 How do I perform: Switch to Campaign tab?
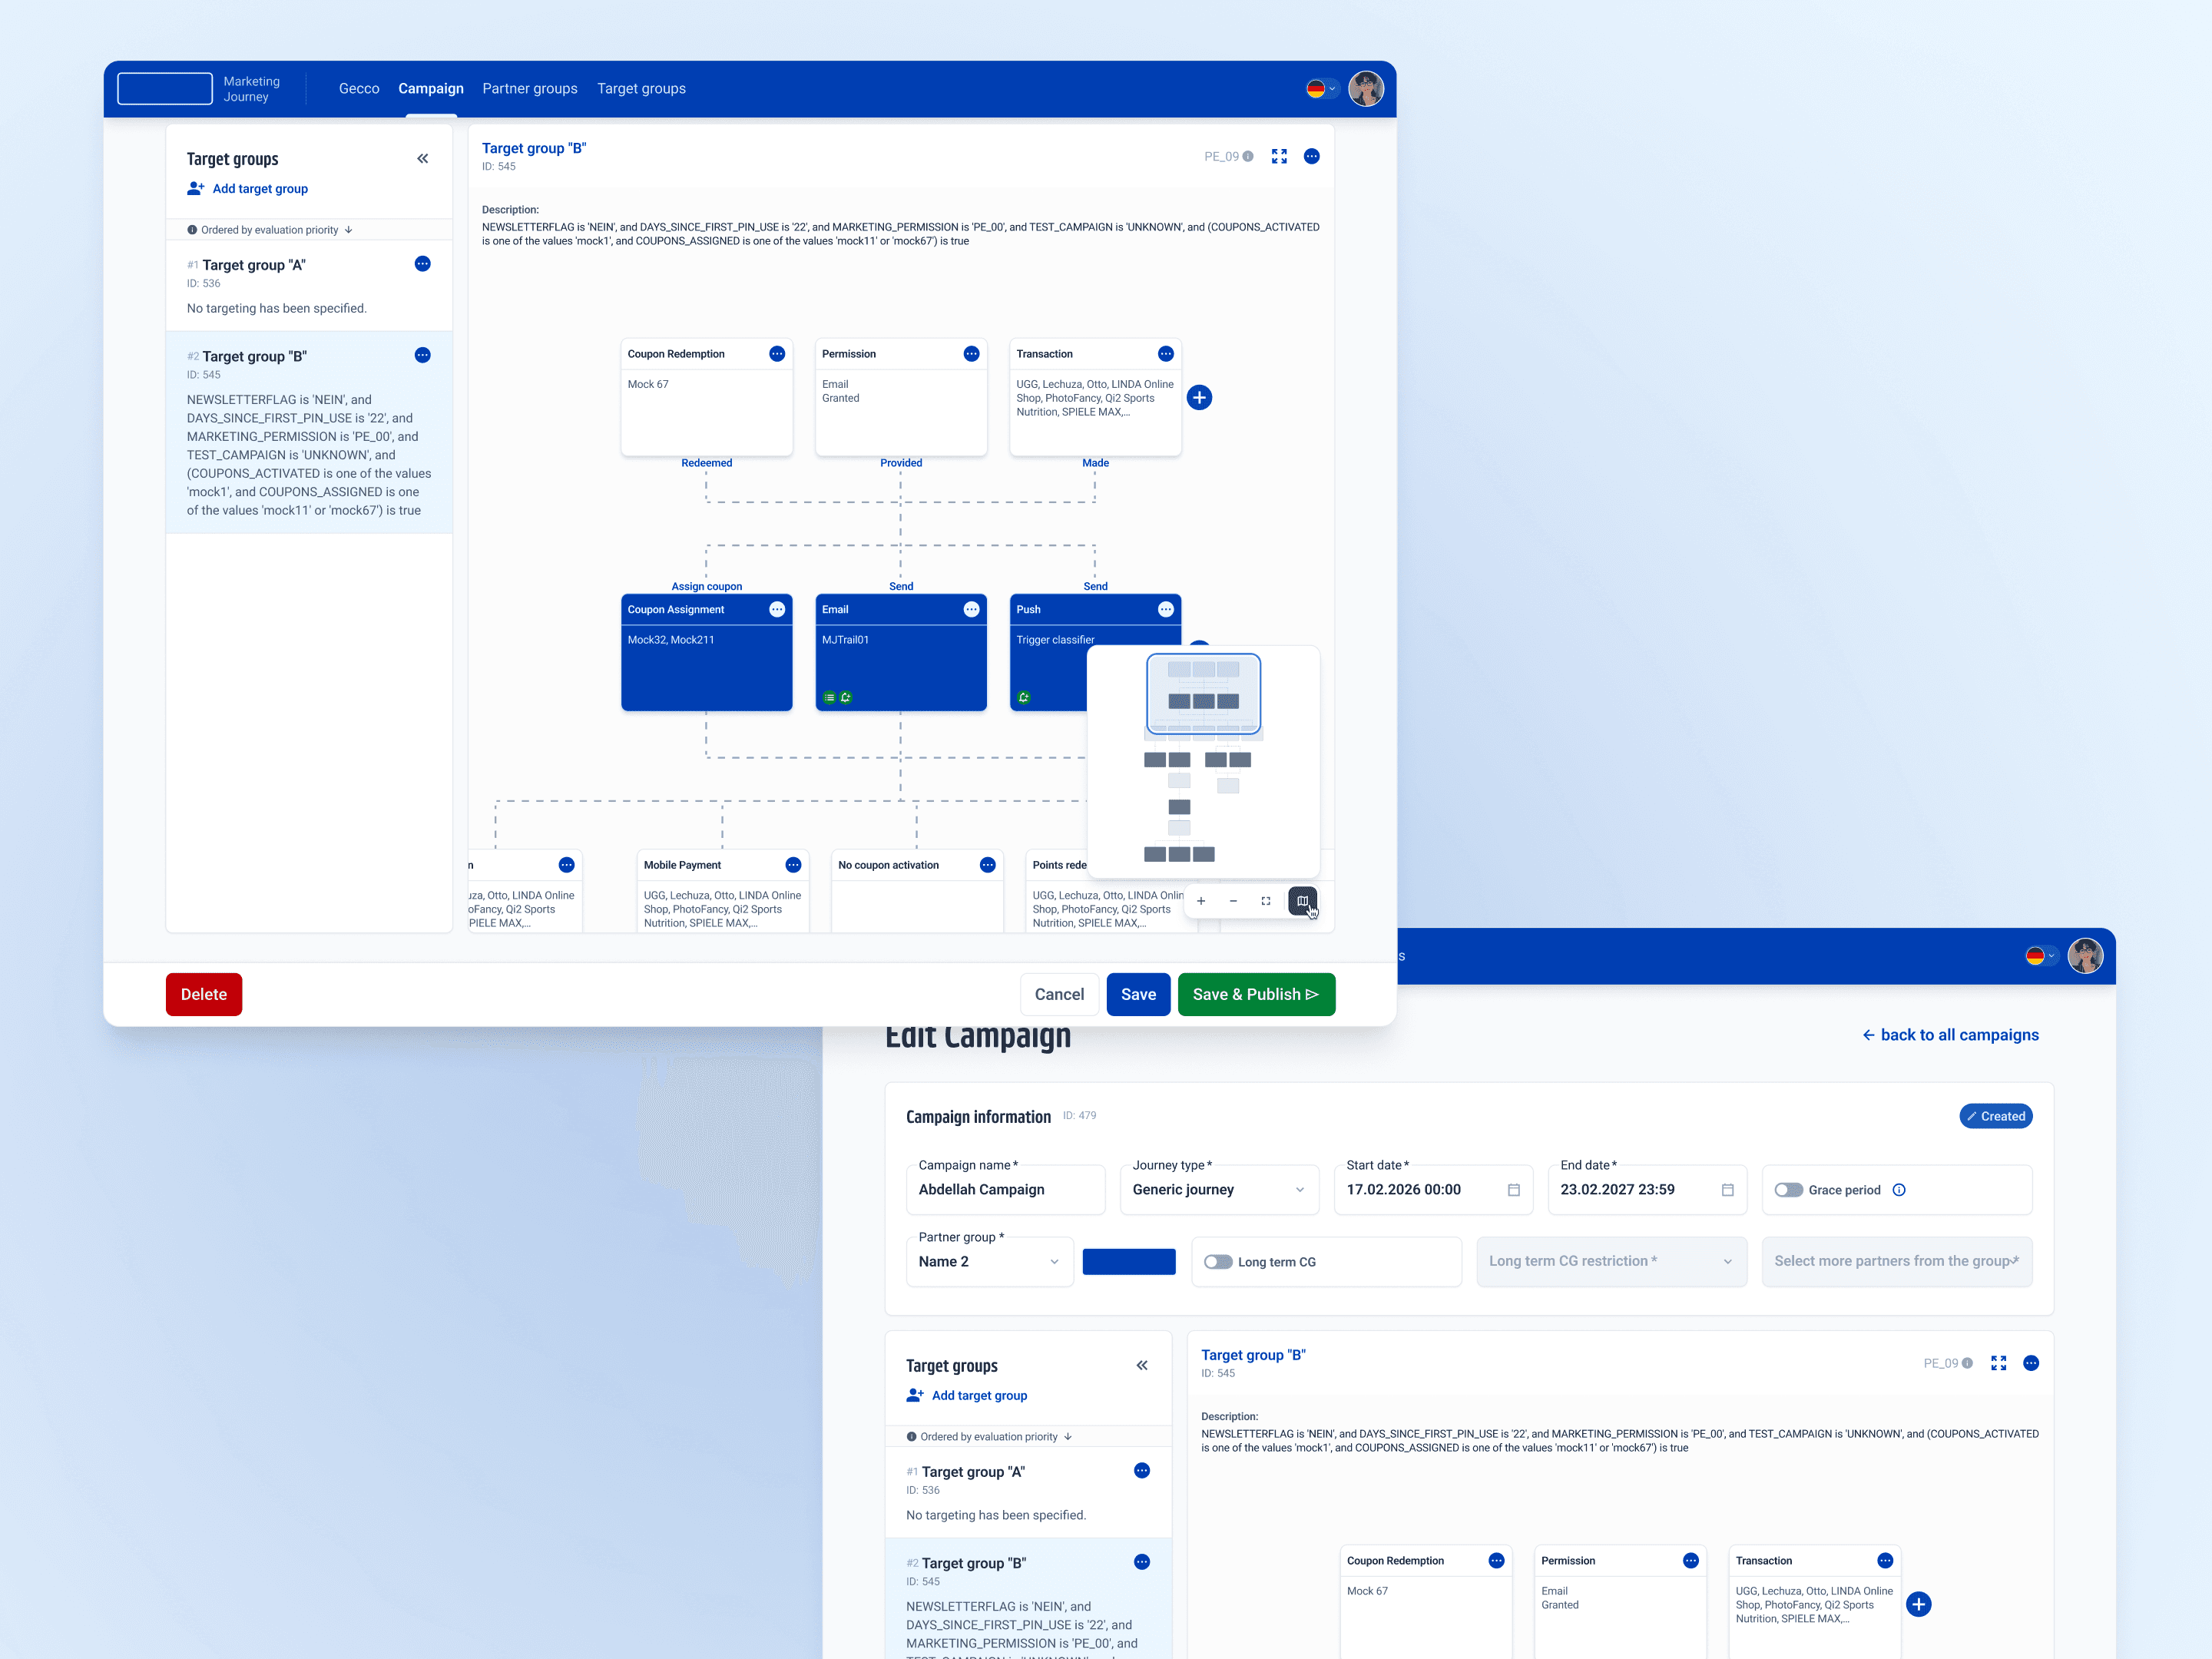[x=431, y=88]
